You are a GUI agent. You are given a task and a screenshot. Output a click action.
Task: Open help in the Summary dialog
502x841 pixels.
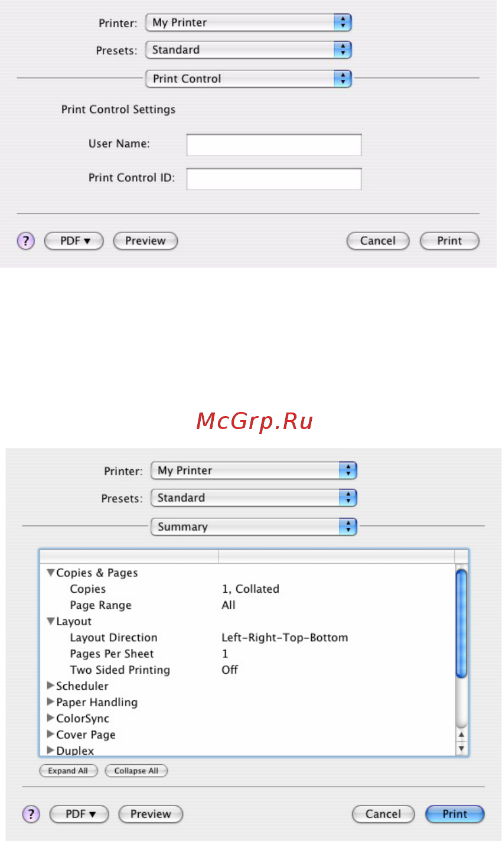tap(31, 814)
